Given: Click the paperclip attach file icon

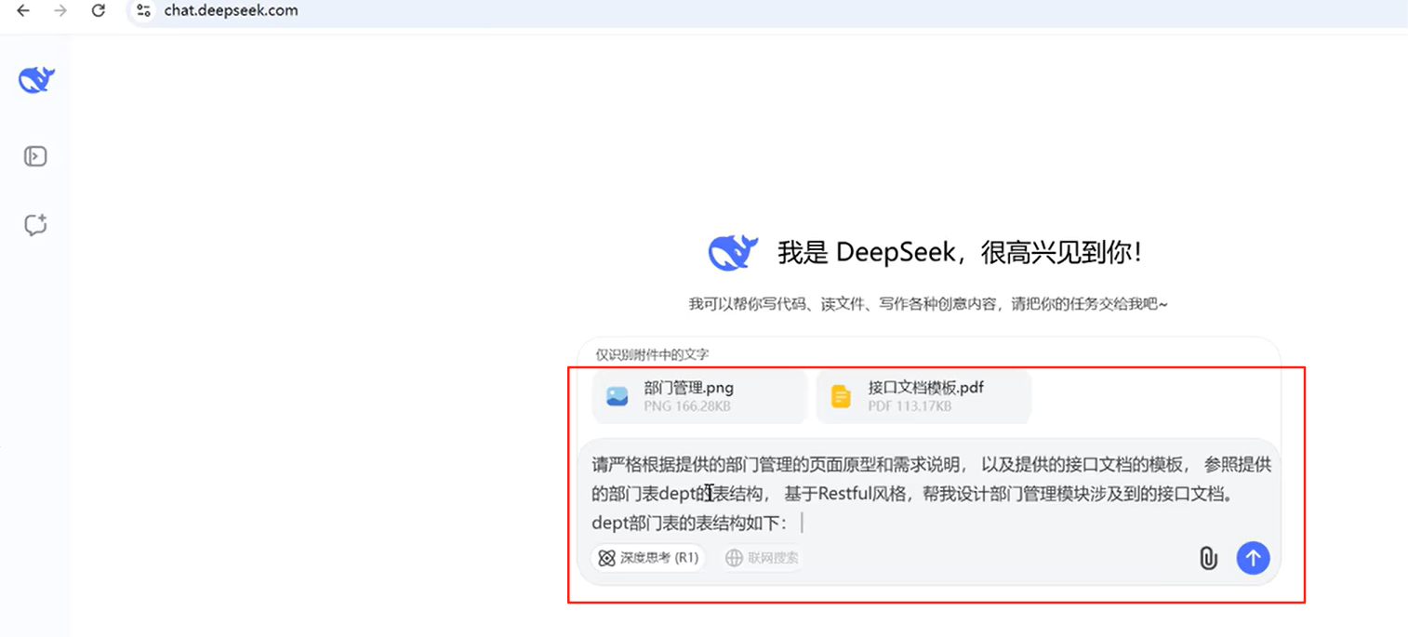Looking at the screenshot, I should coord(1208,558).
